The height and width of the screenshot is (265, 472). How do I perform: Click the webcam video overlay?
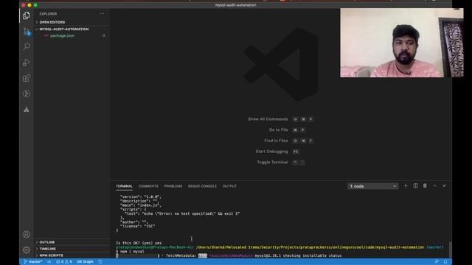[x=401, y=43]
